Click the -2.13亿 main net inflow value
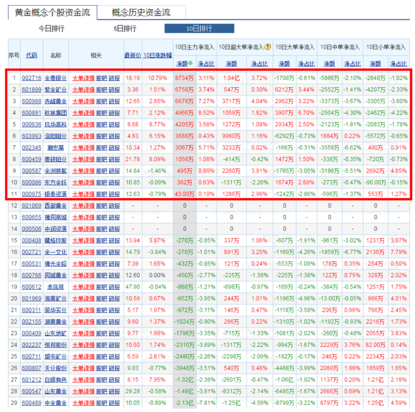 pyautogui.click(x=184, y=403)
